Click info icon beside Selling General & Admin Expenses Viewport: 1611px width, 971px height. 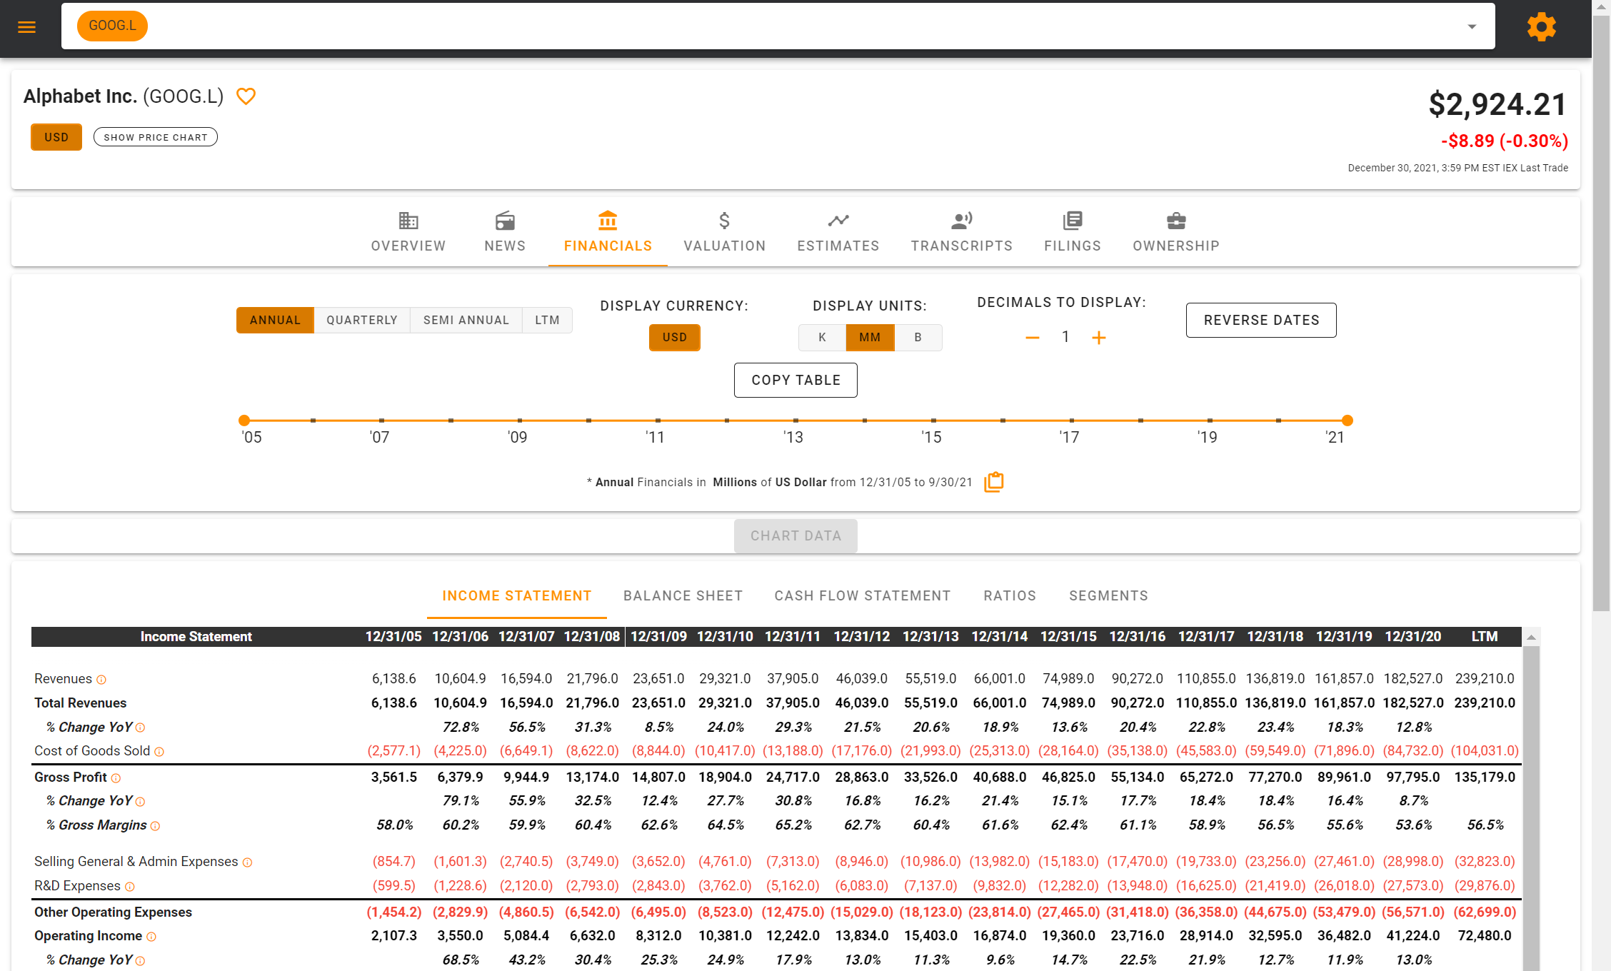tap(247, 862)
